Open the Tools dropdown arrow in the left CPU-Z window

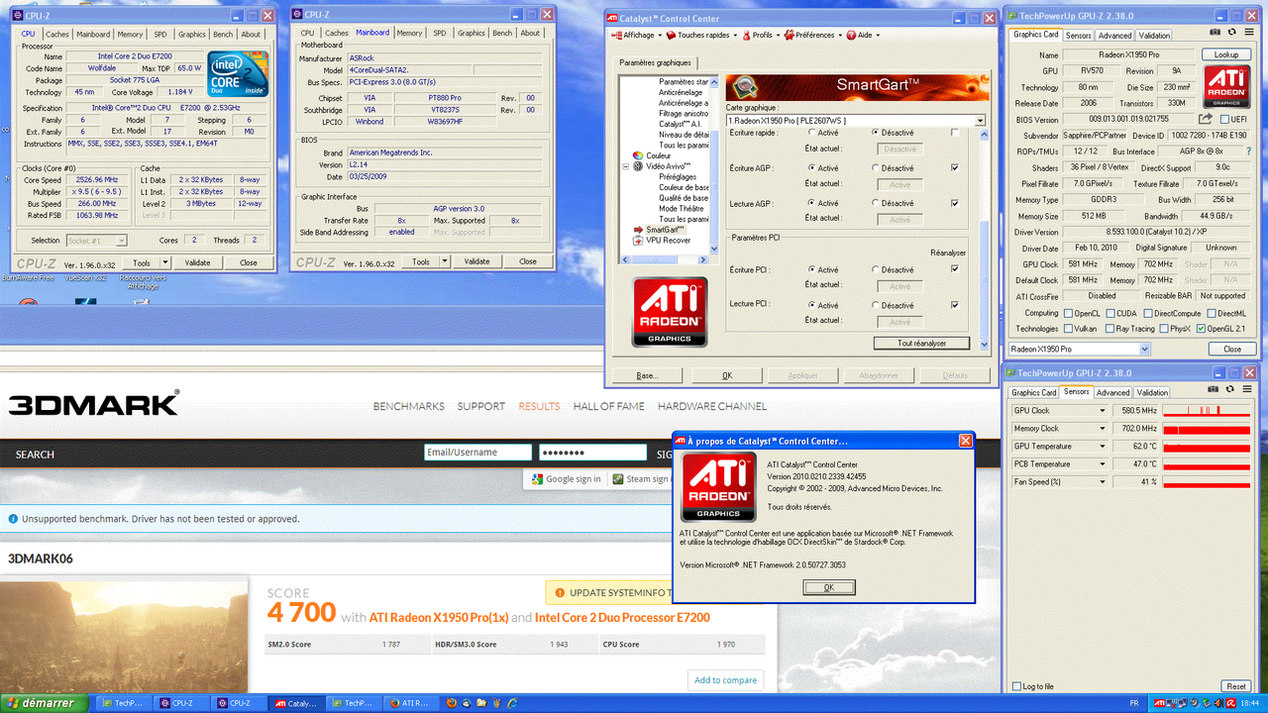pyautogui.click(x=165, y=262)
